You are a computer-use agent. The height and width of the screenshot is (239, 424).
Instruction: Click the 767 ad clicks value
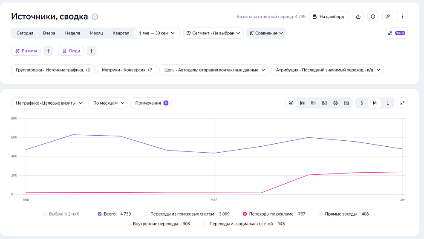(x=302, y=214)
